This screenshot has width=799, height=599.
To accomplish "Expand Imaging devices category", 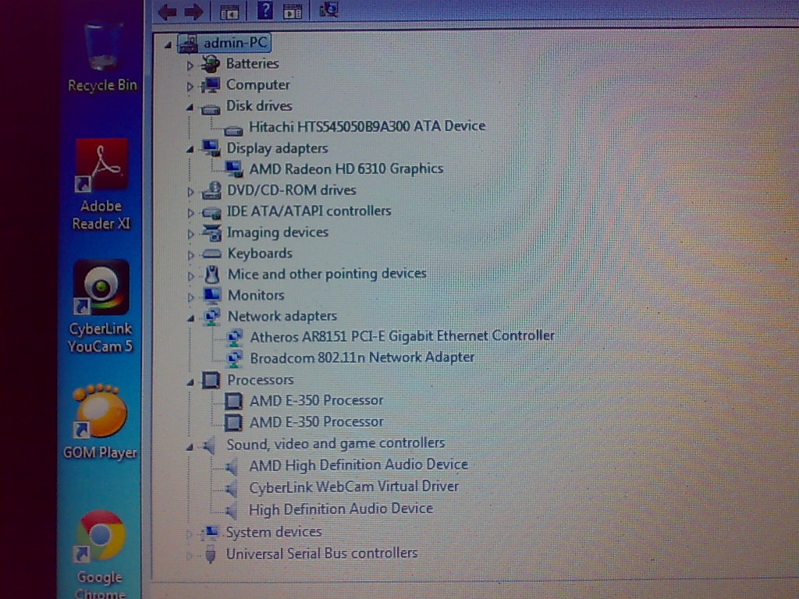I will (x=190, y=234).
